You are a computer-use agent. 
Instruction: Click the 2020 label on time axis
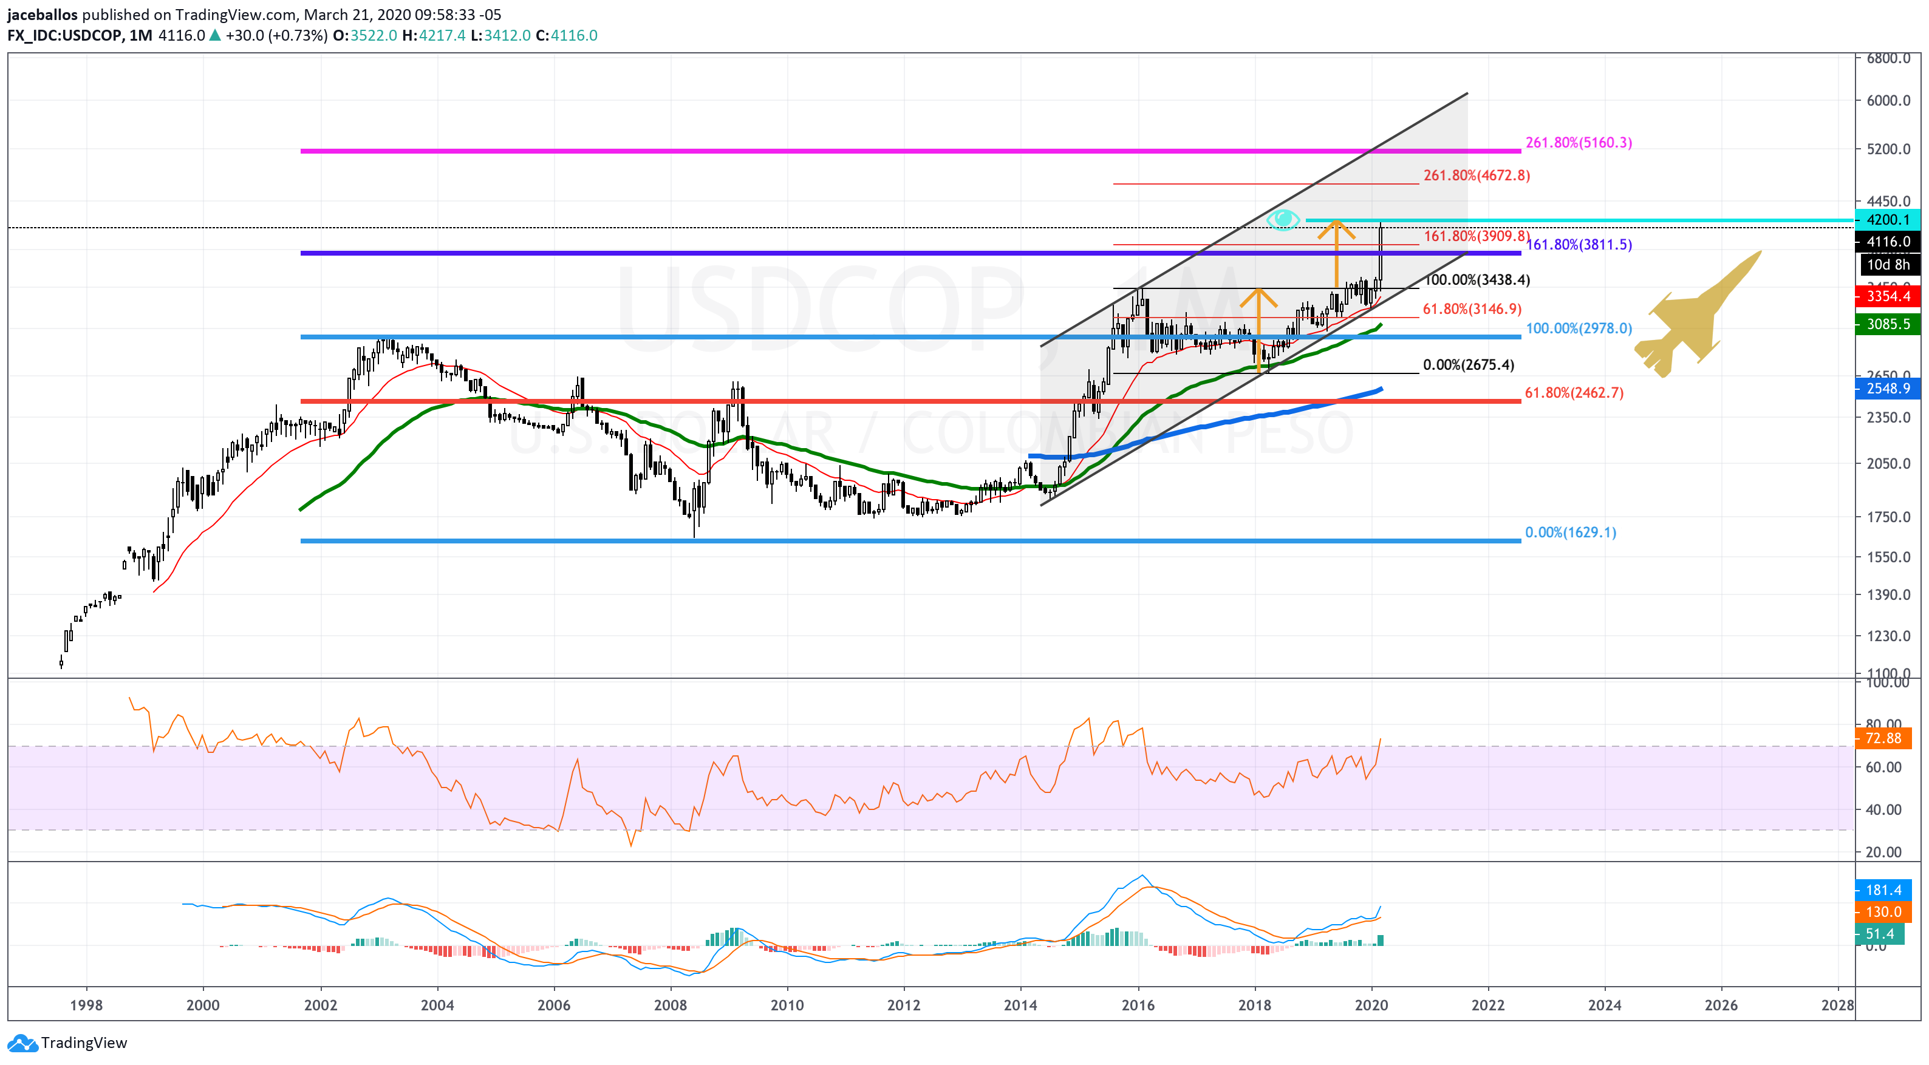(x=1371, y=1005)
